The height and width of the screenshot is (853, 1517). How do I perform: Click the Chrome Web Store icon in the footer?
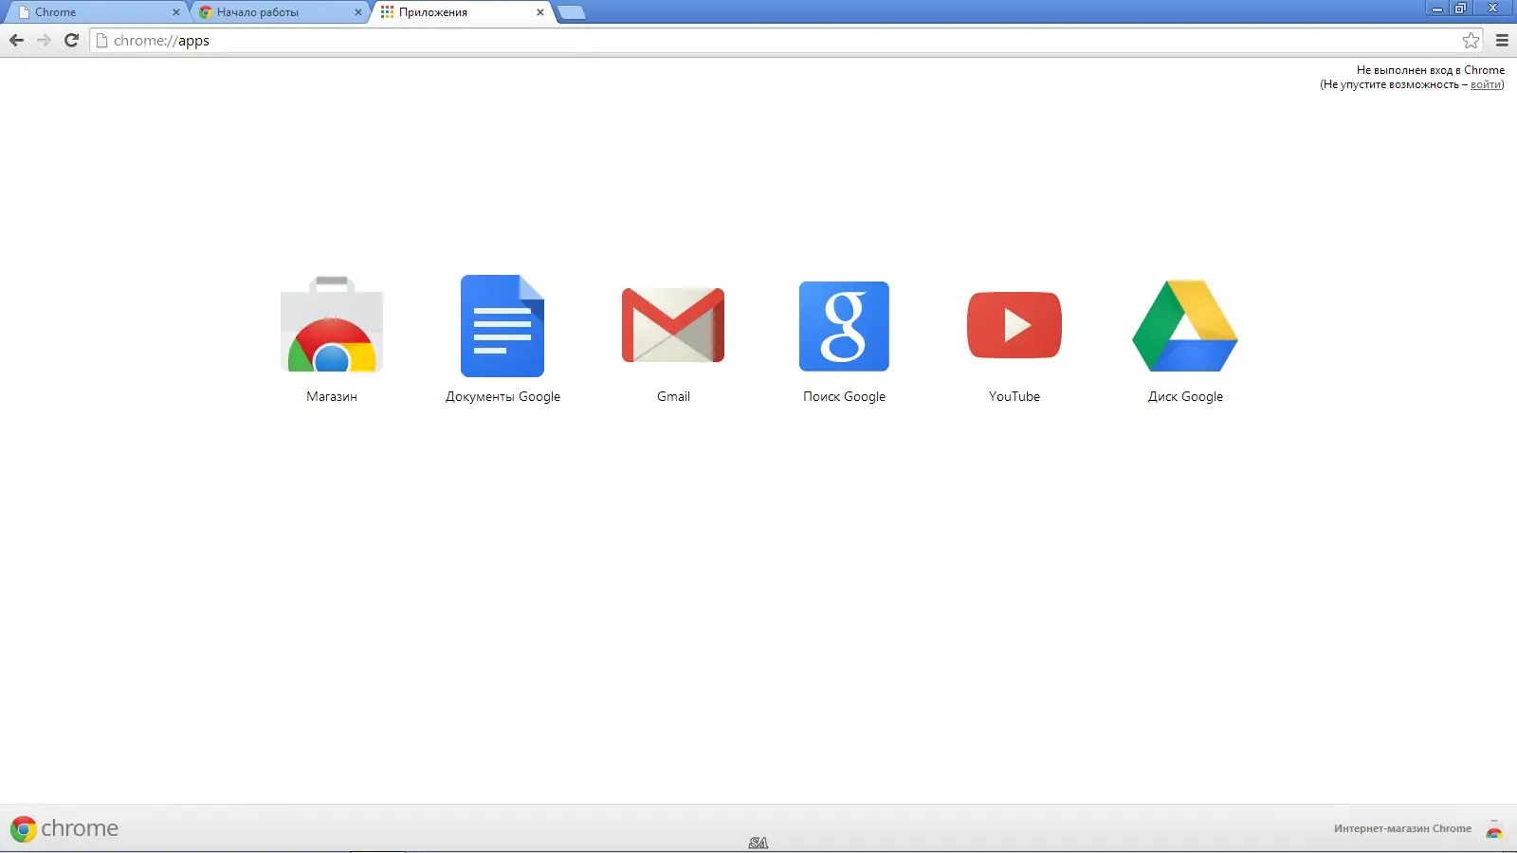pyautogui.click(x=1494, y=829)
